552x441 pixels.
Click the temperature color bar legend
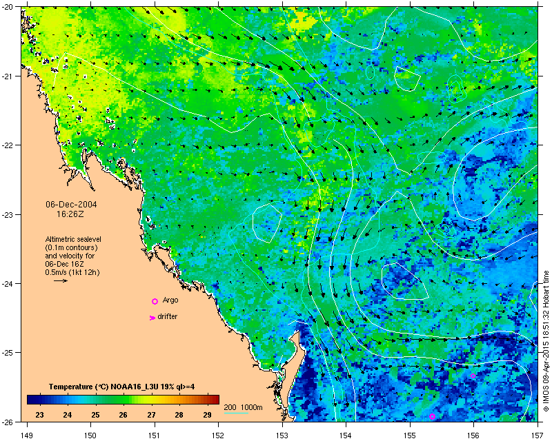pos(123,400)
